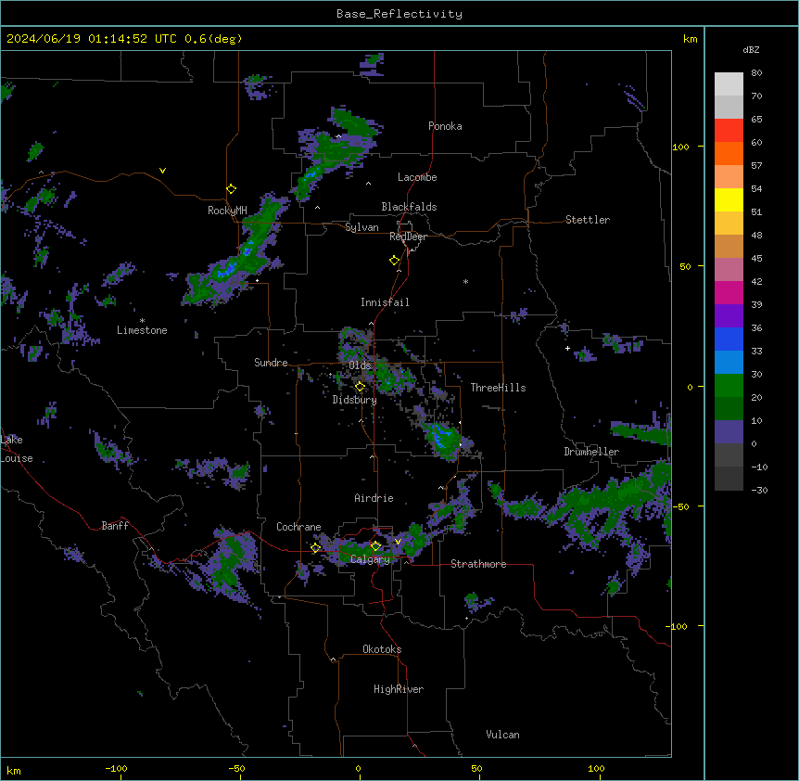
Task: Click the Banff label
Action: pos(115,526)
